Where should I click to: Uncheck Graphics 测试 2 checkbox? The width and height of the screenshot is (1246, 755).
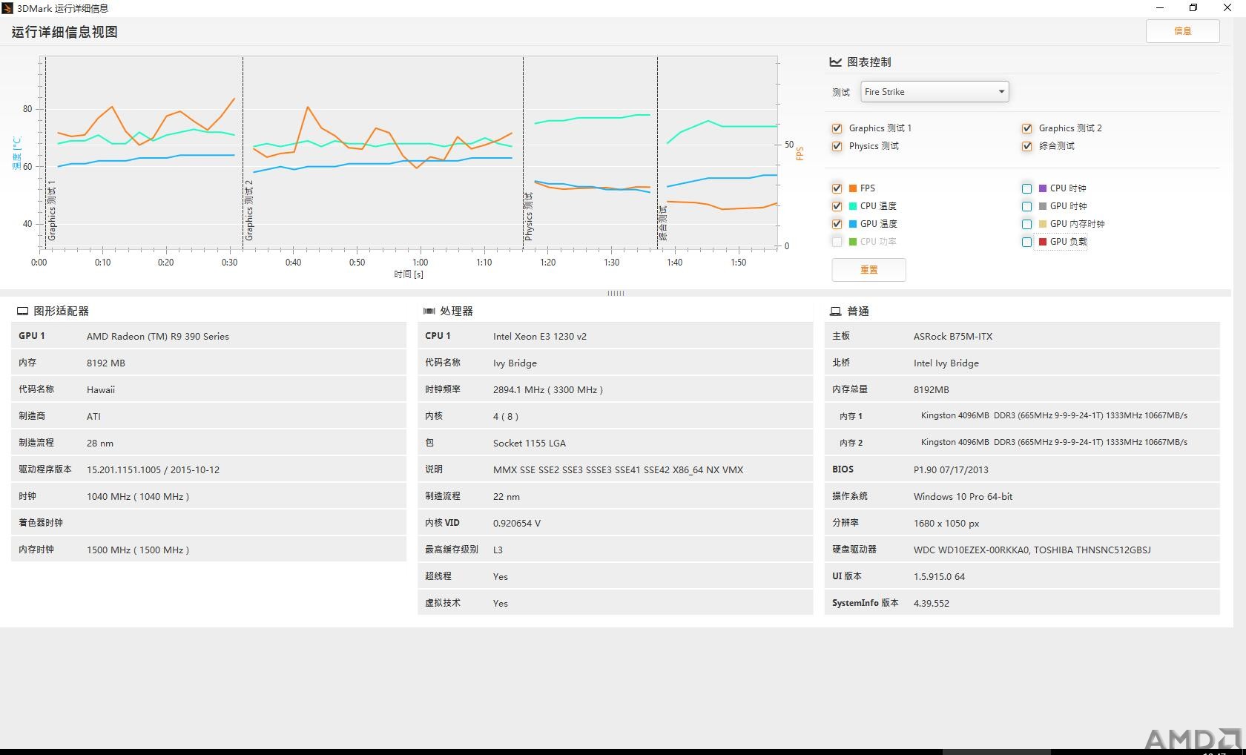click(x=1026, y=128)
